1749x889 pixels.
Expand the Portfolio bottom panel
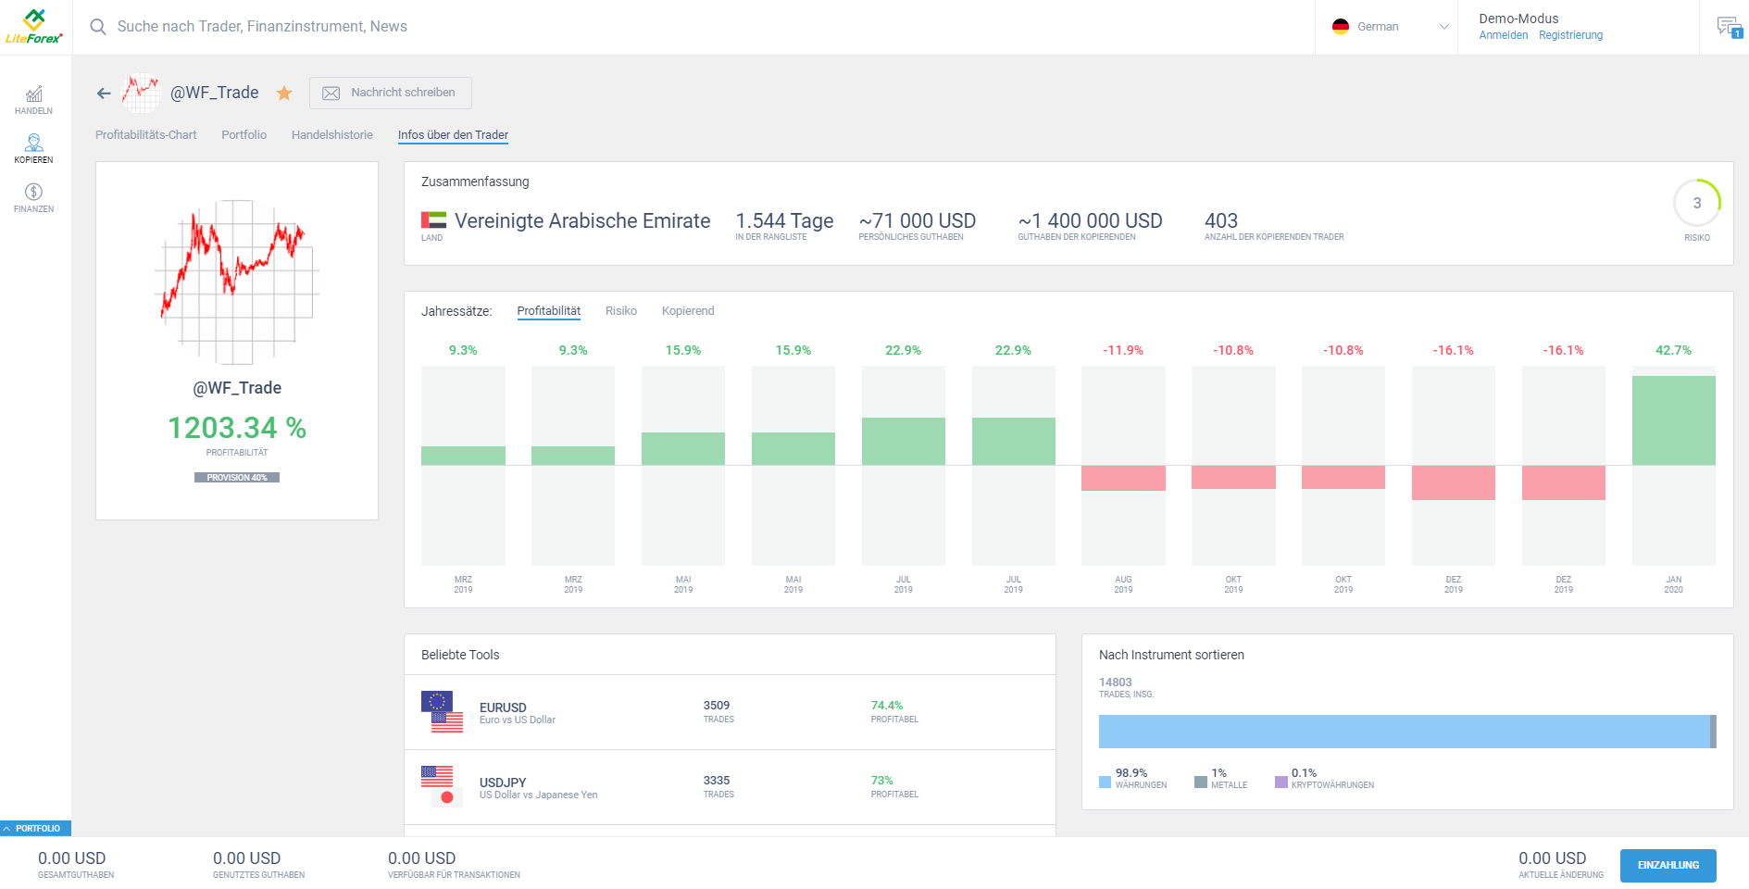click(x=35, y=828)
